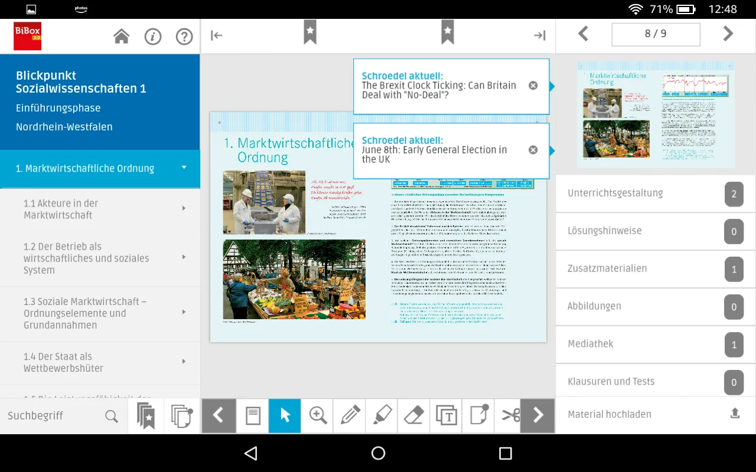Screen dimensions: 756x472
Task: Select the eraser tool
Action: pos(413,415)
